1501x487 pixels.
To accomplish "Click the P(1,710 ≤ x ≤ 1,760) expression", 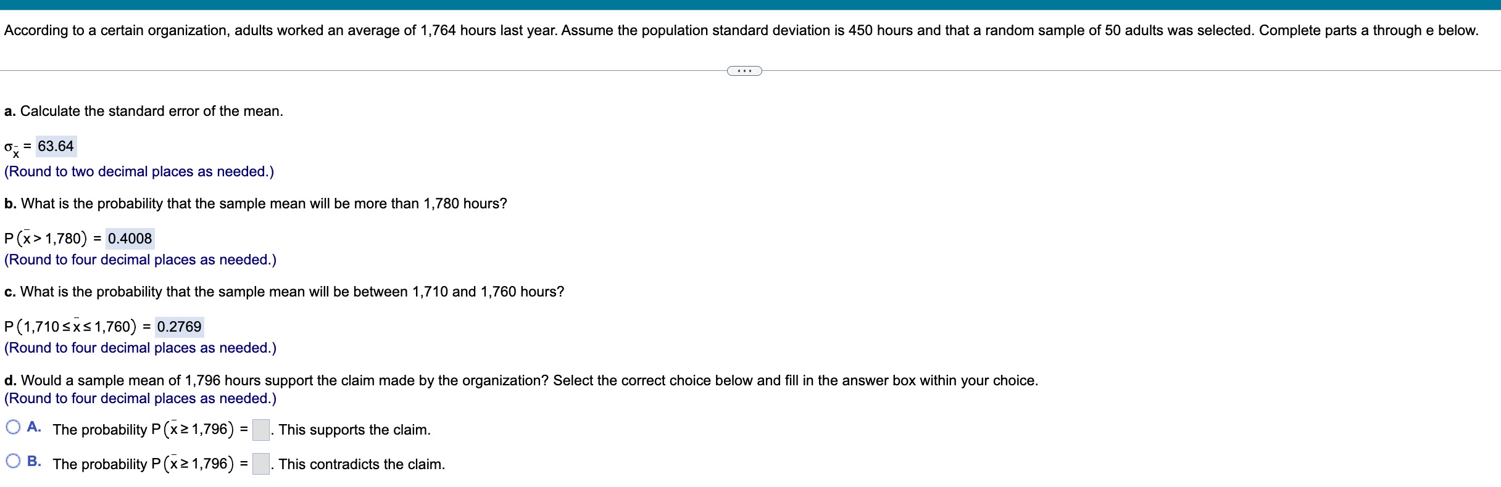I will 70,327.
